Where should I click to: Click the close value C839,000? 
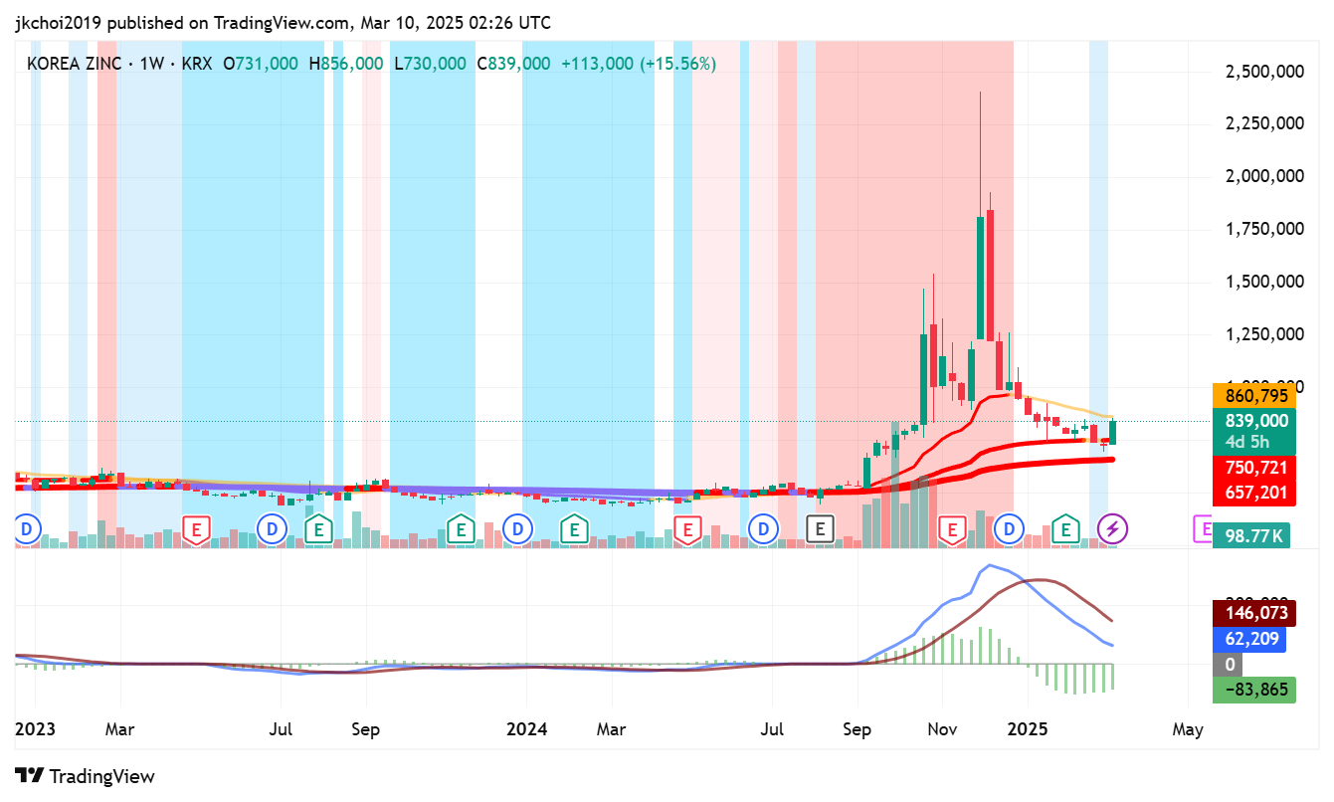pyautogui.click(x=513, y=63)
